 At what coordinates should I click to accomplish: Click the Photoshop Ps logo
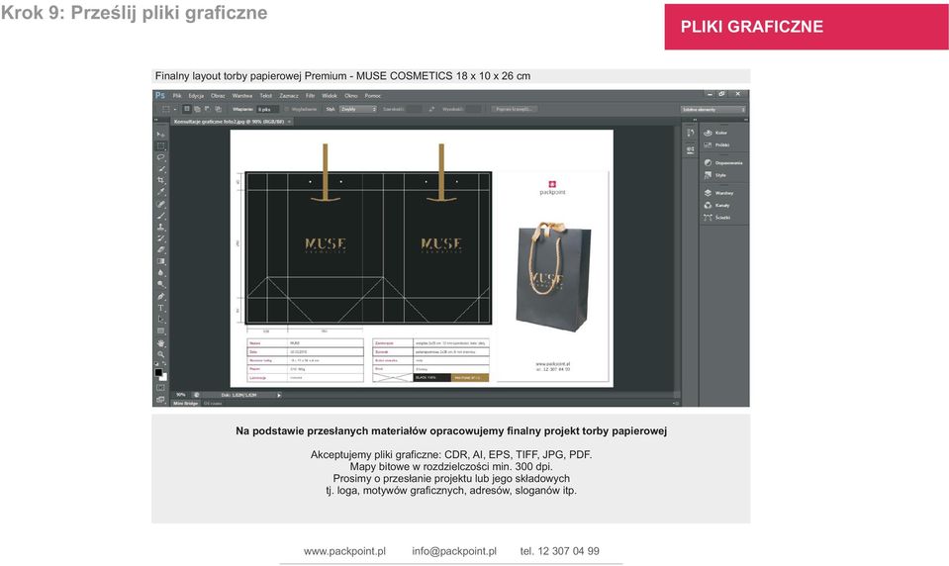pyautogui.click(x=160, y=96)
